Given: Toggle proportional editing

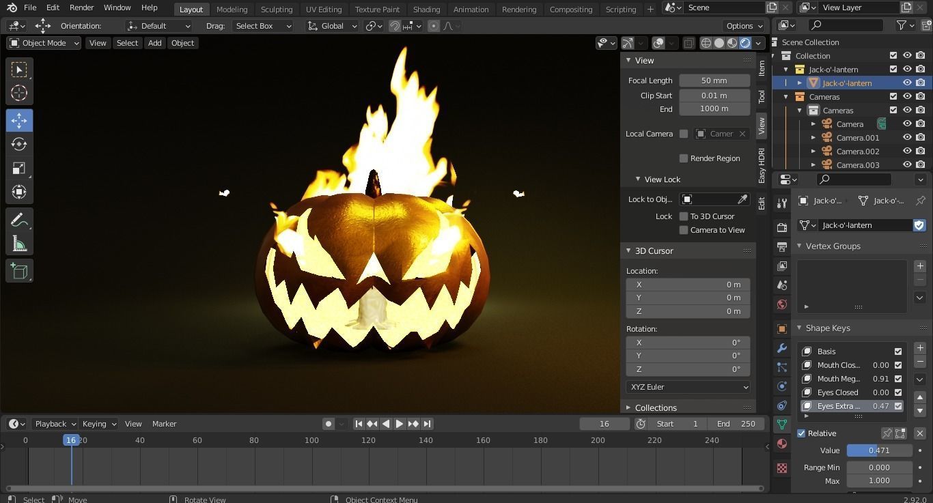Looking at the screenshot, I should click(x=434, y=26).
